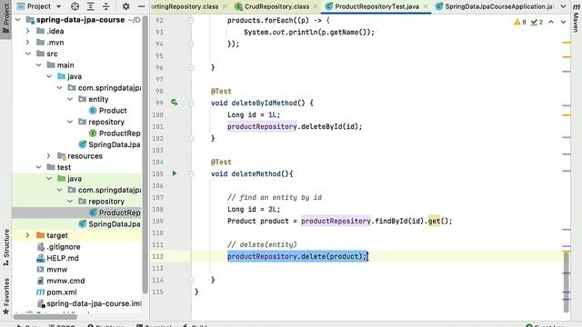Click the Project panel horizontal scrollbar
582x327 pixels.
[x=45, y=317]
